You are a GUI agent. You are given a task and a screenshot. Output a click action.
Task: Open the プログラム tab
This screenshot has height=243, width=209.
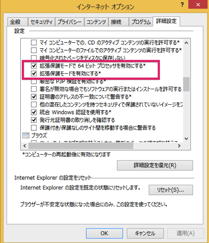141,22
